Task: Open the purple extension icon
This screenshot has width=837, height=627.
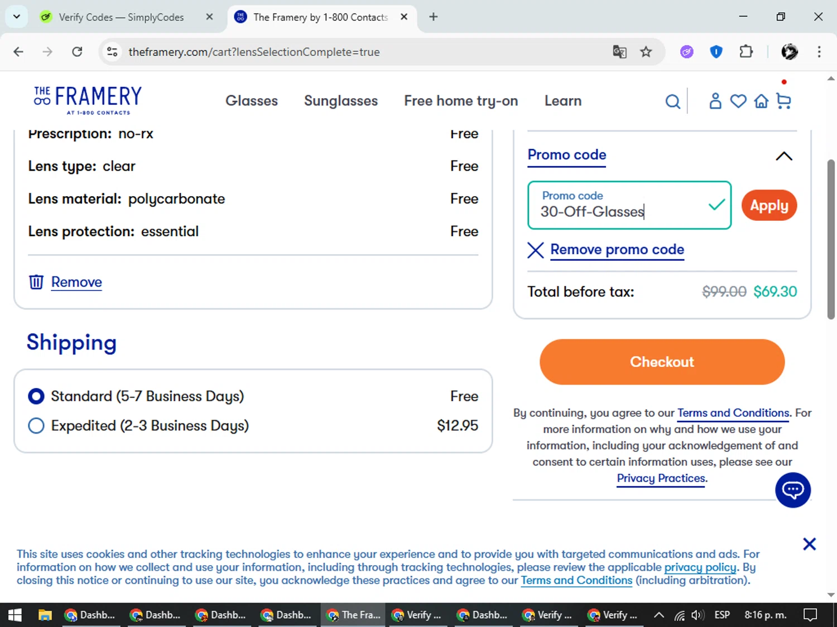Action: 687,52
